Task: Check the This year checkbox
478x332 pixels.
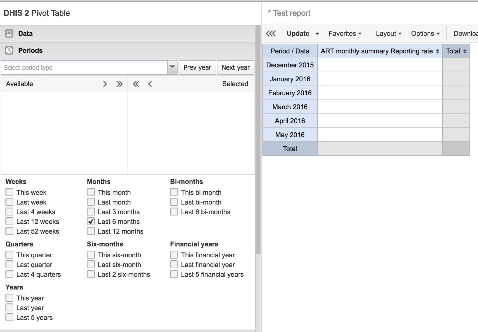Action: point(9,298)
